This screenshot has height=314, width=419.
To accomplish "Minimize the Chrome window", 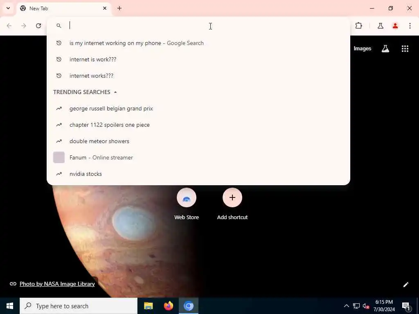I will click(x=372, y=8).
